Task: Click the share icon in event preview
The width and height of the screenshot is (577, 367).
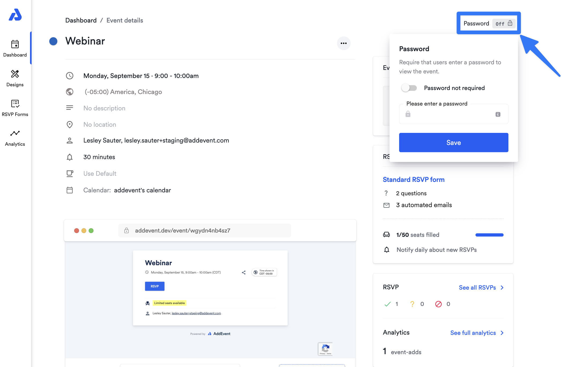Action: [243, 272]
